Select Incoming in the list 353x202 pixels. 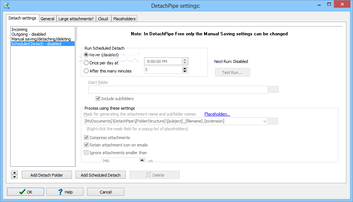(x=43, y=29)
